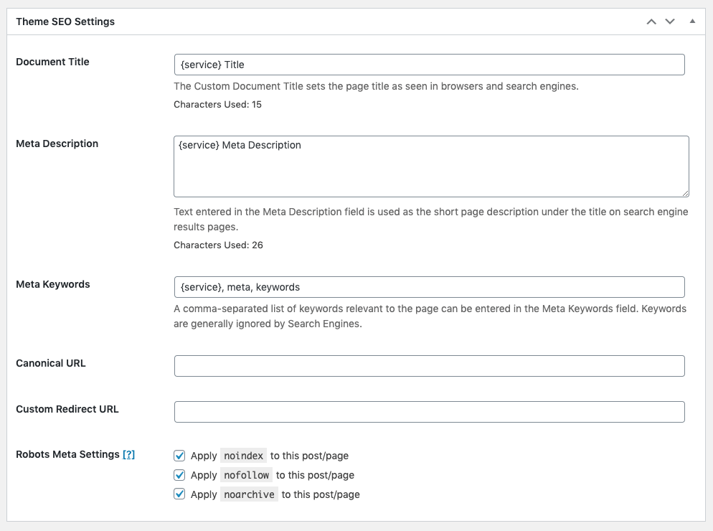This screenshot has width=713, height=531.
Task: Click the noindex code label
Action: click(x=244, y=456)
